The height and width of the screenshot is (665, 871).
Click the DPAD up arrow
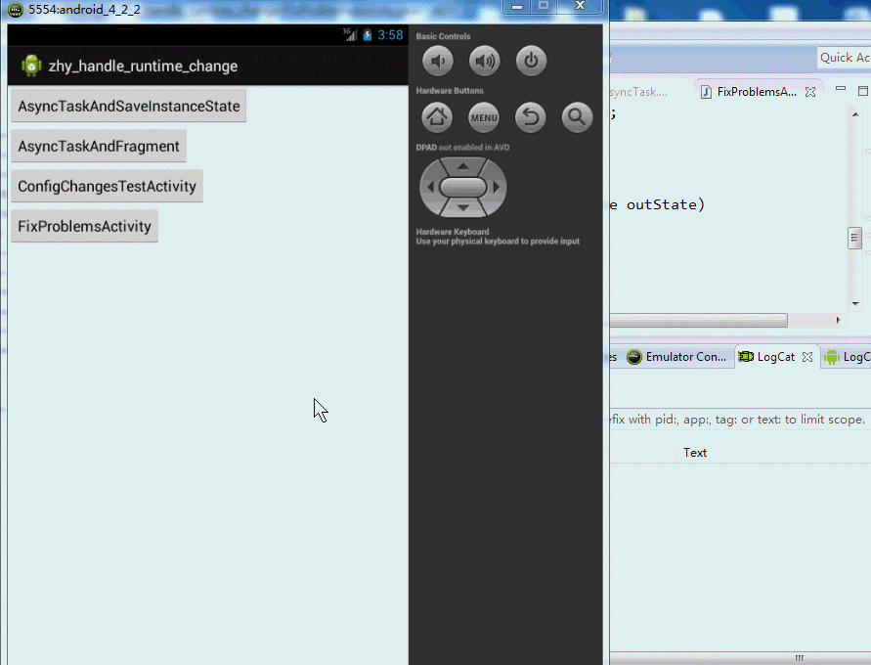coord(462,166)
